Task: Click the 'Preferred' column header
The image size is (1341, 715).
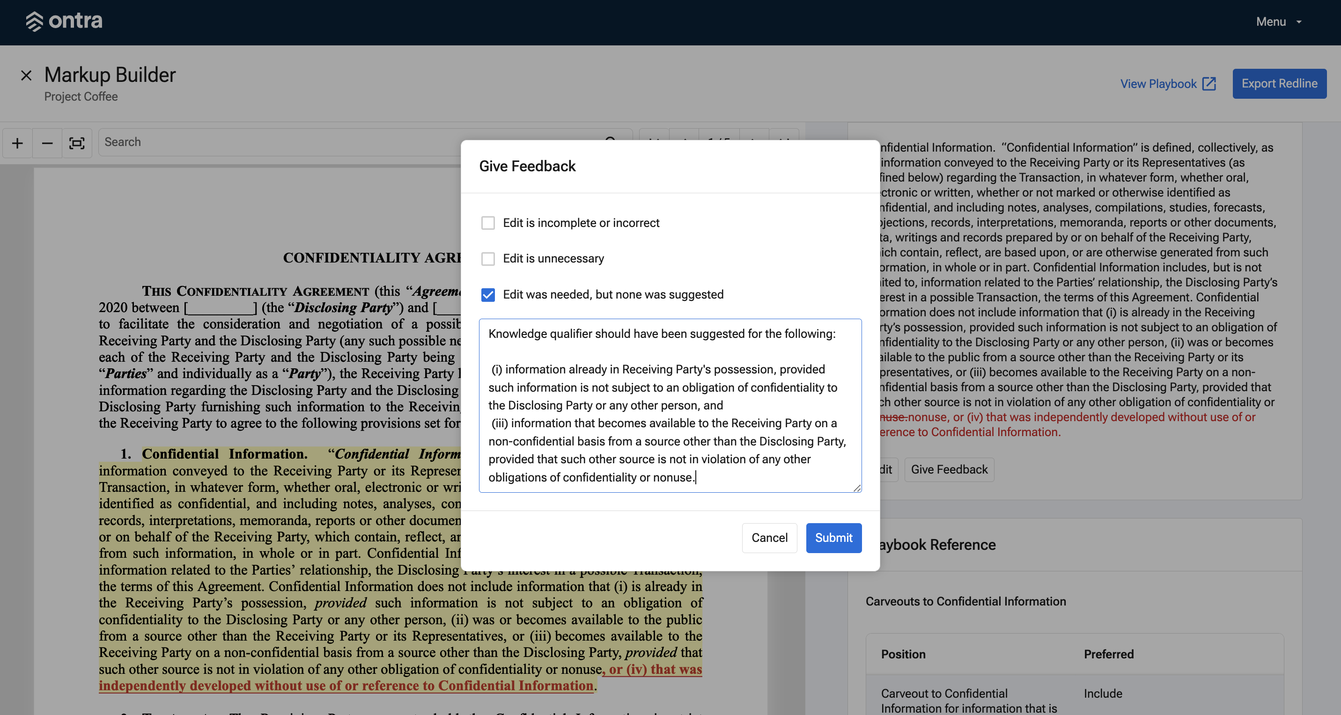Action: point(1108,654)
